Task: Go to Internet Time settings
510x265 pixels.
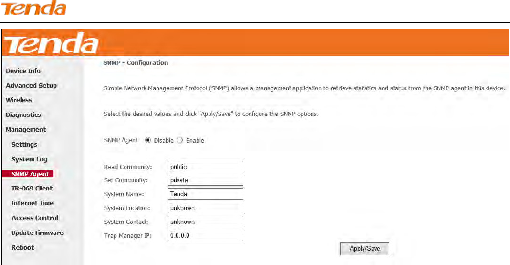Action: pos(32,203)
